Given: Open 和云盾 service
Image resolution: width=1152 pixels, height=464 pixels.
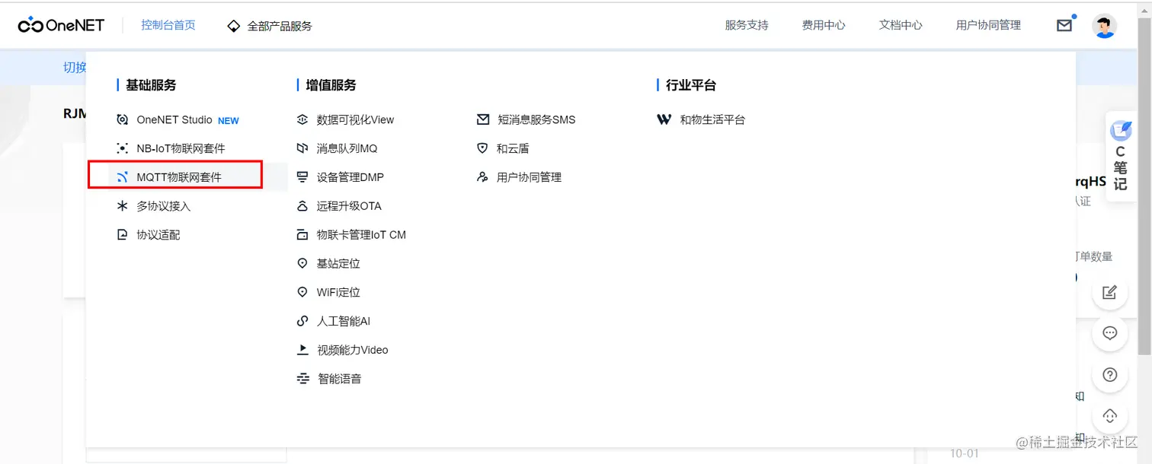Looking at the screenshot, I should 513,148.
